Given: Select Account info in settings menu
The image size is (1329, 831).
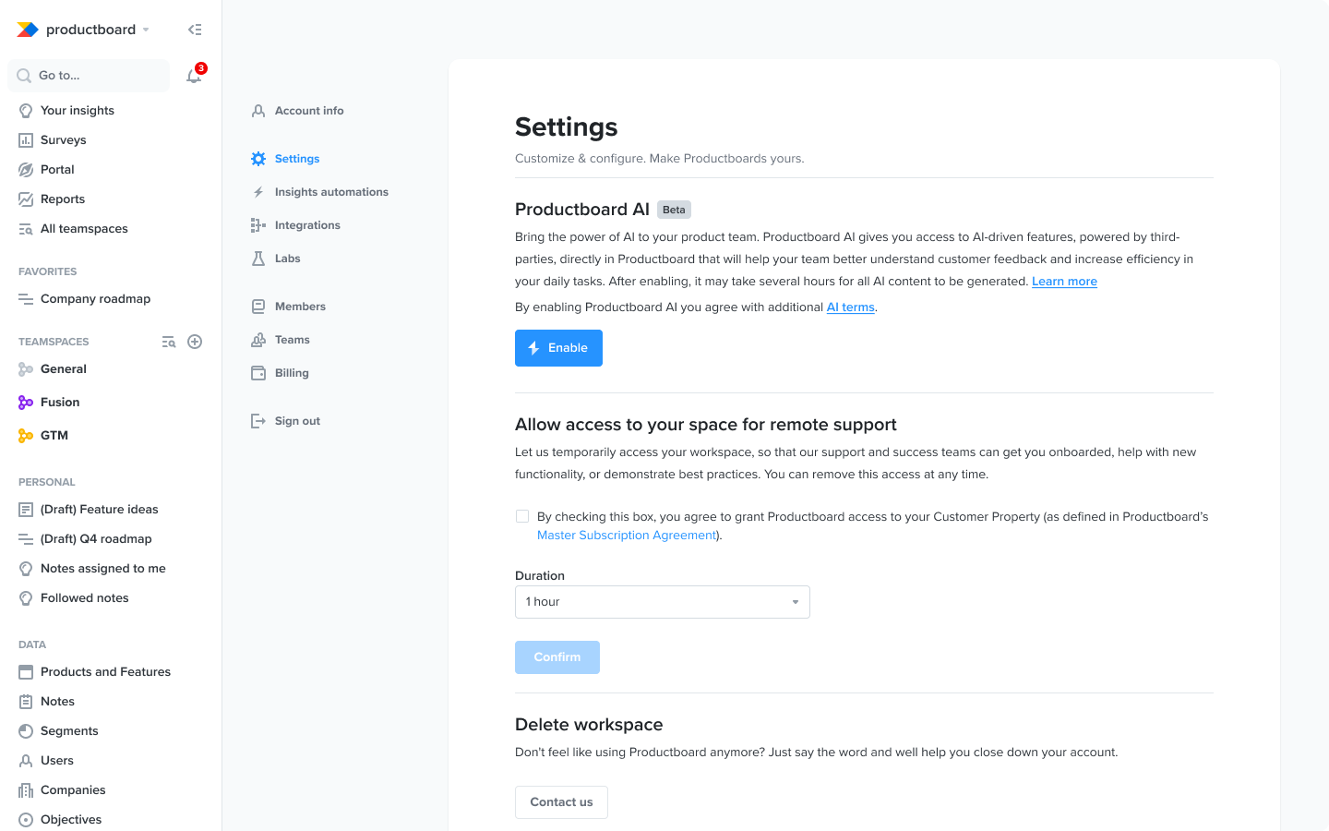Looking at the screenshot, I should (309, 111).
